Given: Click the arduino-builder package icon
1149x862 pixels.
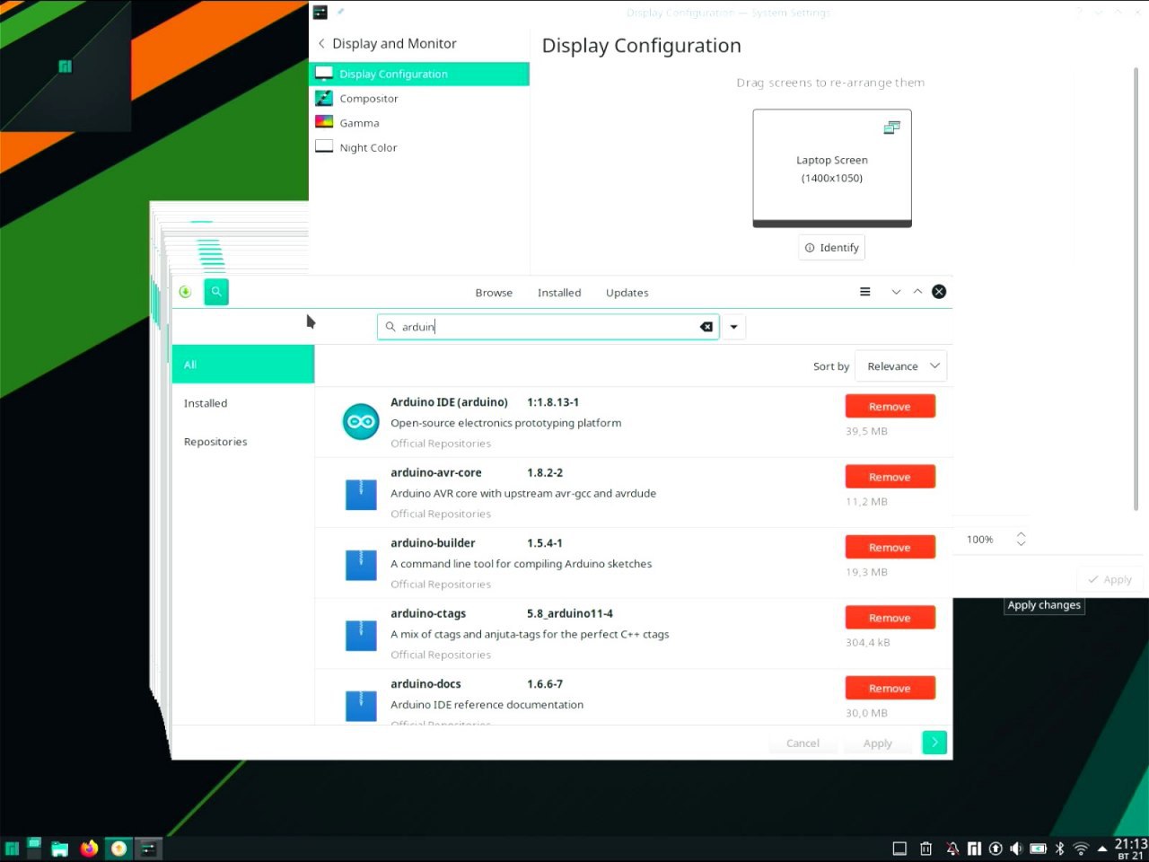Looking at the screenshot, I should 361,565.
